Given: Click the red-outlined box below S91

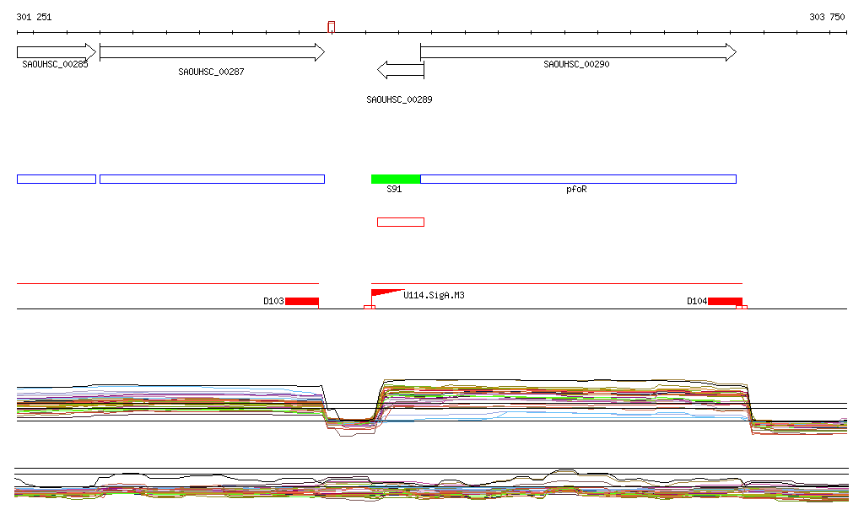Looking at the screenshot, I should pyautogui.click(x=401, y=222).
